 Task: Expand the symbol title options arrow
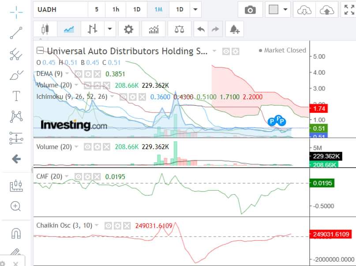point(214,51)
